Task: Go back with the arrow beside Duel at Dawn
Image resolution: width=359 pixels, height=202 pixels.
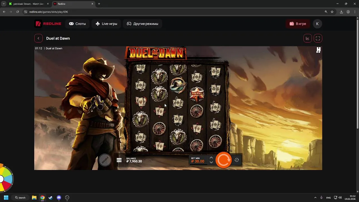Action: pyautogui.click(x=38, y=38)
